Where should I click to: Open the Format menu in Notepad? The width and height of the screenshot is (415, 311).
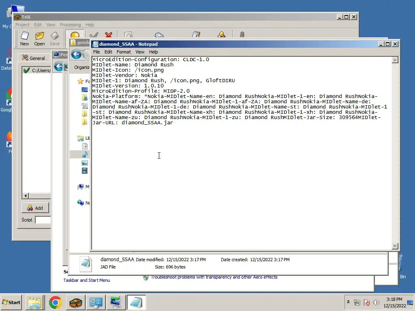pos(124,52)
